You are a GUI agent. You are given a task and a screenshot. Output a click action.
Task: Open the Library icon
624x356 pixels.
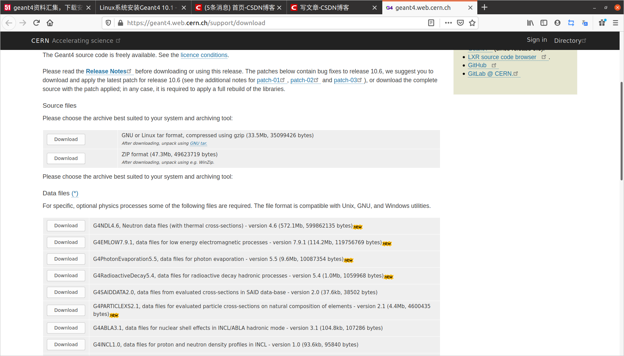pos(530,23)
